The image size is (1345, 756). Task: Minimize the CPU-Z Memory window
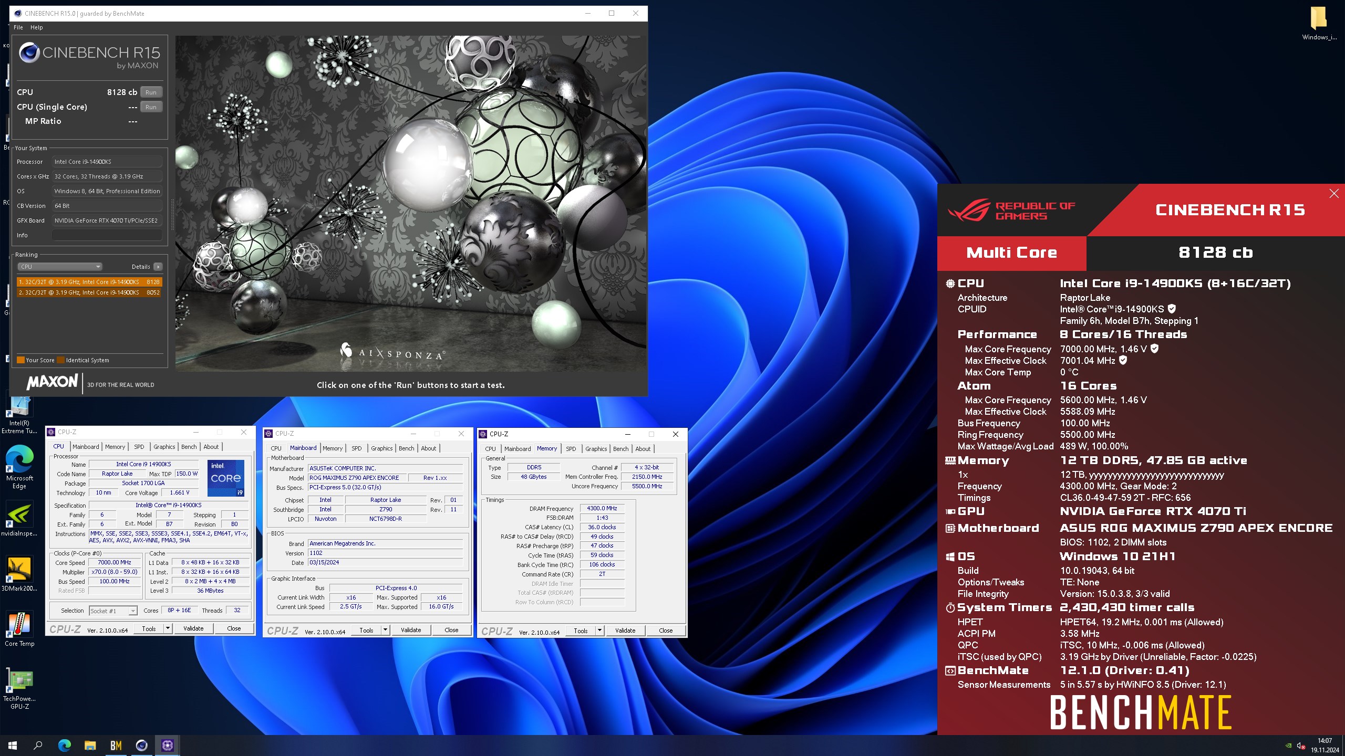[x=627, y=434]
